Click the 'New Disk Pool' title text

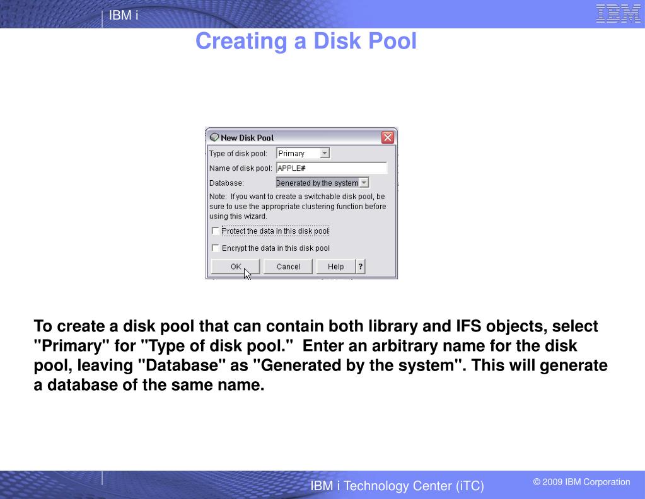click(247, 138)
